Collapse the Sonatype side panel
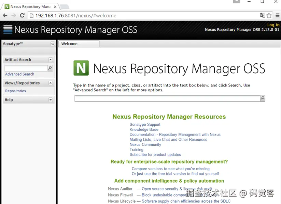This screenshot has height=204, width=281. [53, 44]
